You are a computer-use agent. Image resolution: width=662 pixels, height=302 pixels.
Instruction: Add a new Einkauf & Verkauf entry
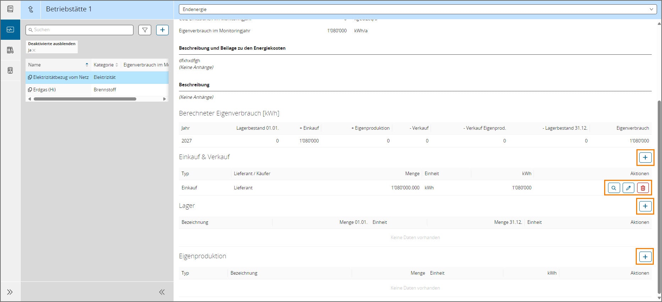(x=645, y=157)
